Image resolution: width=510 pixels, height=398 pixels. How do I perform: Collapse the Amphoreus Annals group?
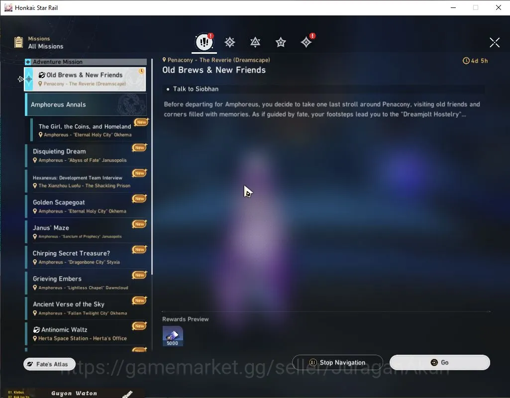coord(86,104)
